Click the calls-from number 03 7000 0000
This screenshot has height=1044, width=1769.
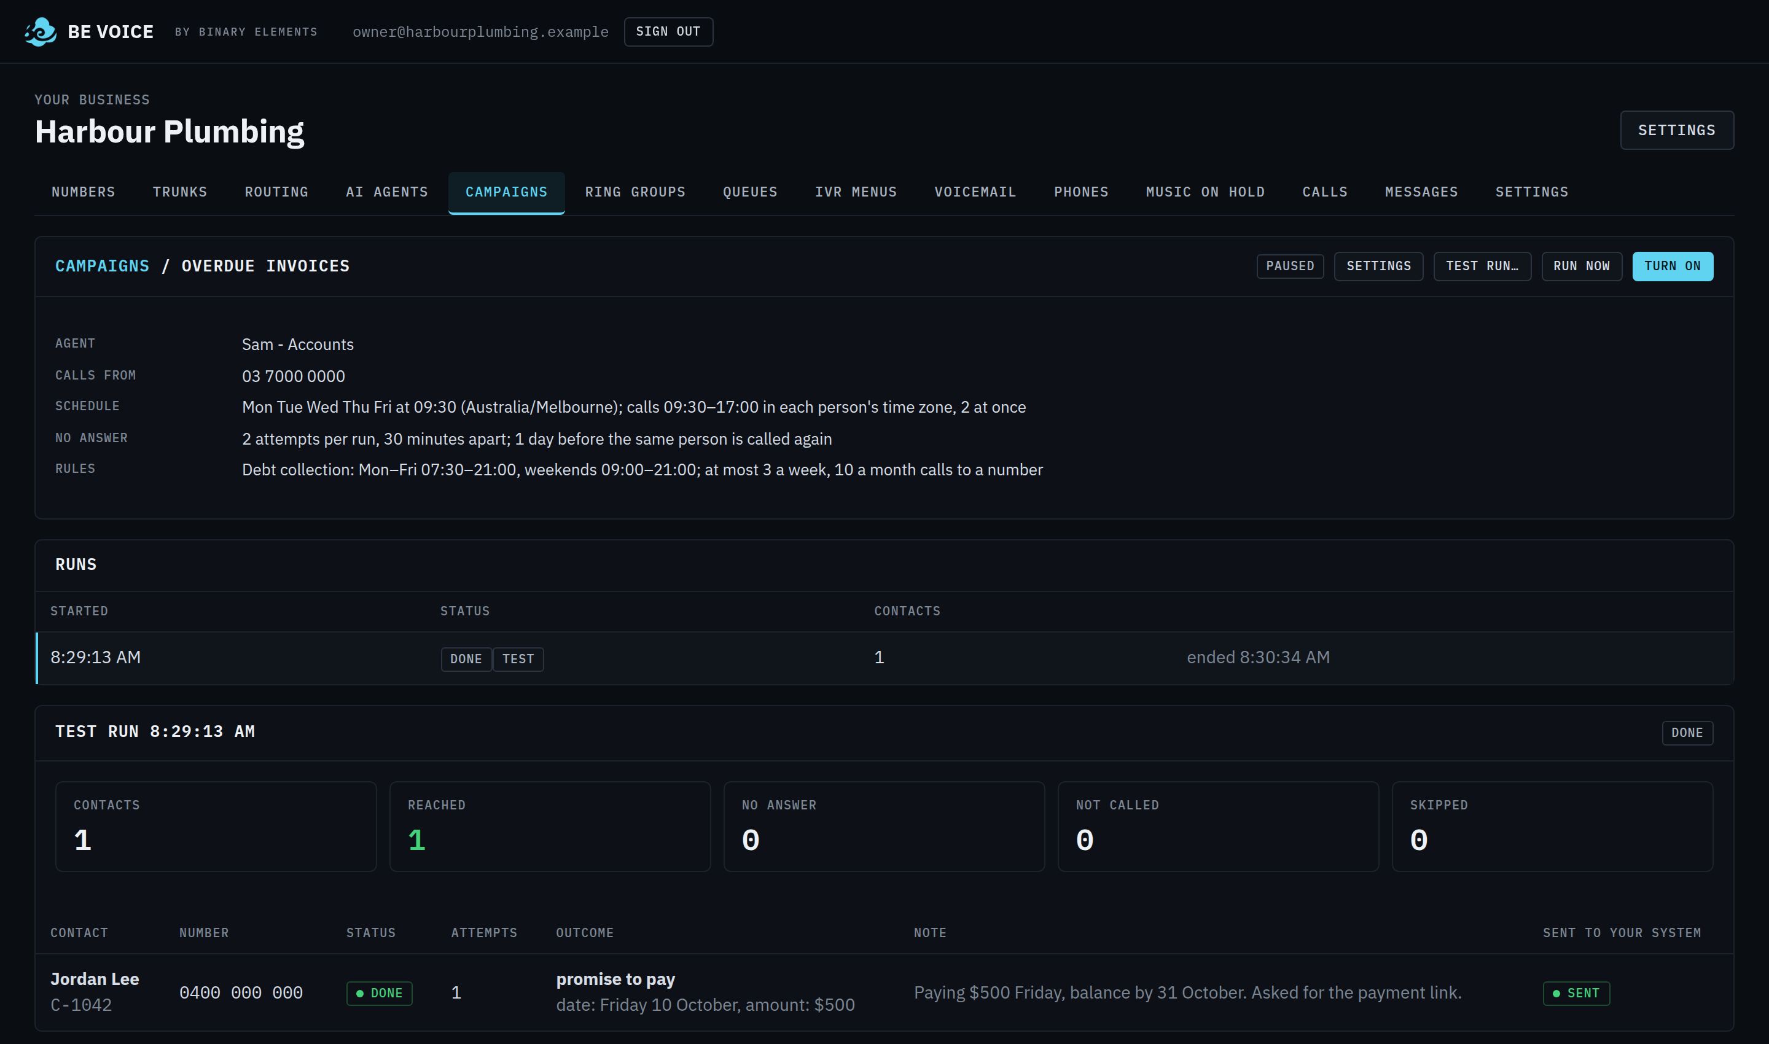[294, 376]
